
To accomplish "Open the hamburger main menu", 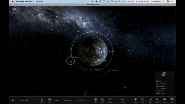I will click(x=13, y=10).
